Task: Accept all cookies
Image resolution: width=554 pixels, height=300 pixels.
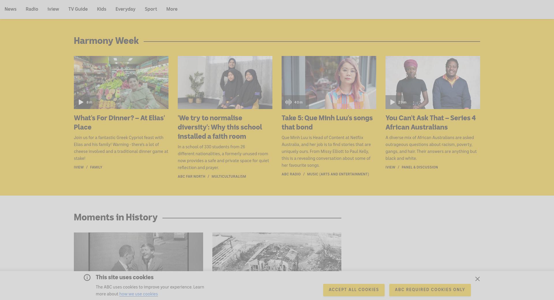Action: click(x=354, y=290)
